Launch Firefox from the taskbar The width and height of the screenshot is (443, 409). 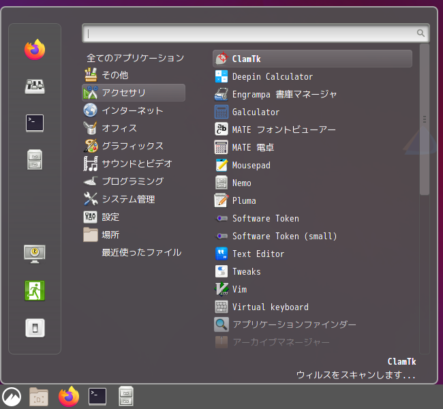69,396
